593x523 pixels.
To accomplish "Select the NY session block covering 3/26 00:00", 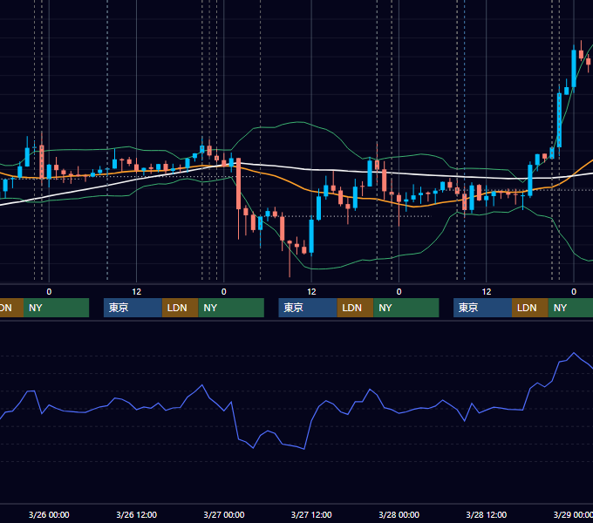I will [x=56, y=308].
